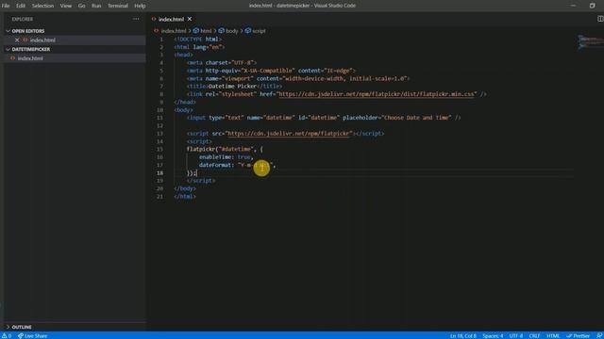Viewport: 604px width, 339px height.
Task: Click the DOCTYPE html line
Action: point(197,40)
